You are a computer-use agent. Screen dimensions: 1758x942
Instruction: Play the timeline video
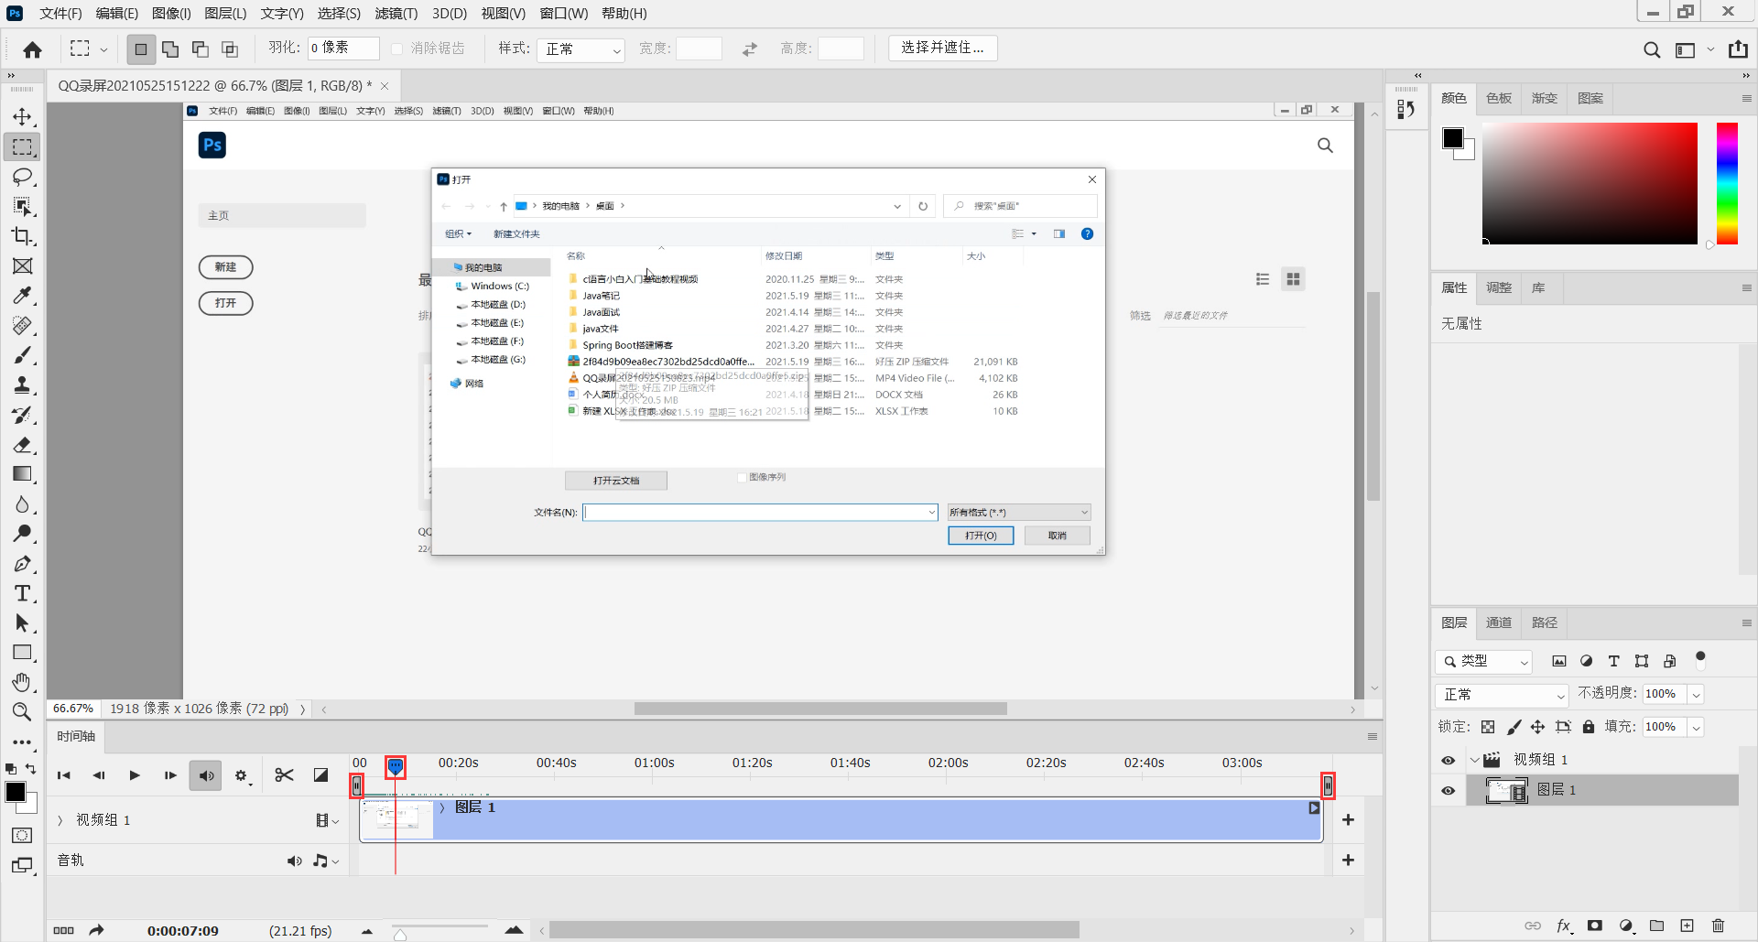point(135,775)
